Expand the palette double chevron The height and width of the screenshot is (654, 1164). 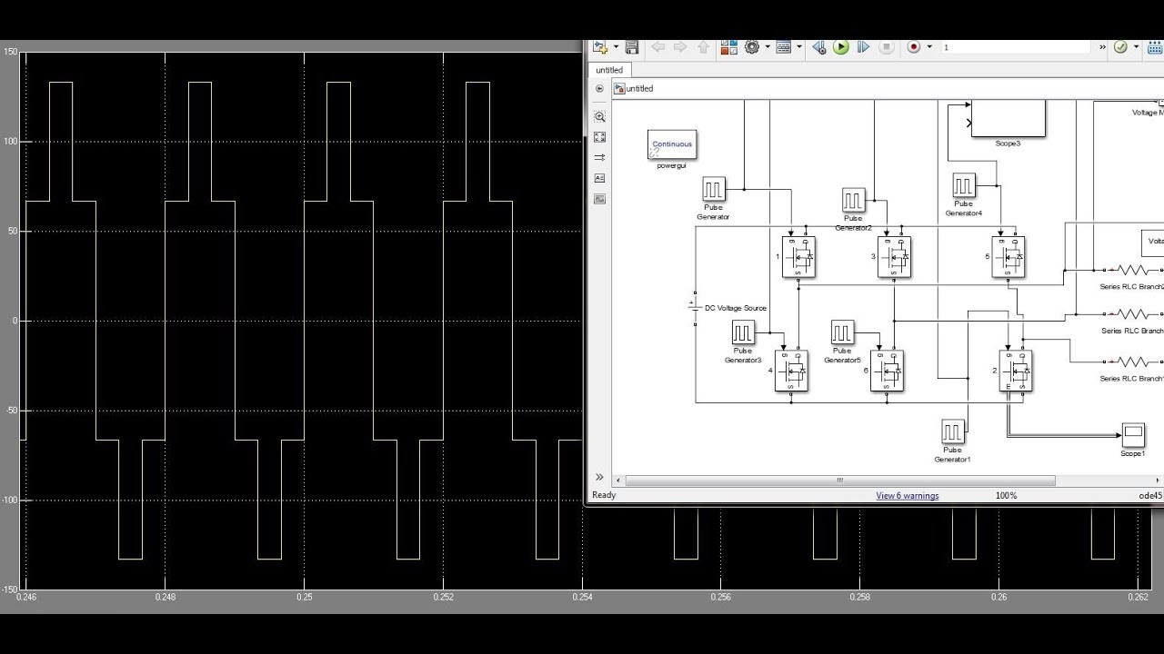click(x=599, y=477)
